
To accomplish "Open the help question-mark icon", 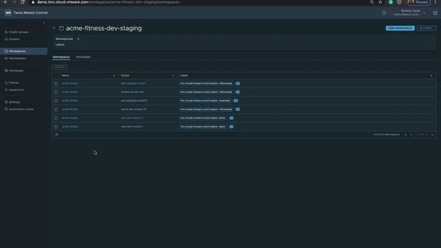I will click(x=384, y=13).
